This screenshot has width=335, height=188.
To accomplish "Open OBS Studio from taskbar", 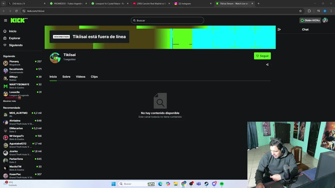I will tap(191, 184).
